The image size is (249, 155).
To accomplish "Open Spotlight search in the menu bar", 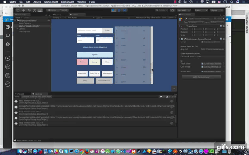I will coord(232,2).
